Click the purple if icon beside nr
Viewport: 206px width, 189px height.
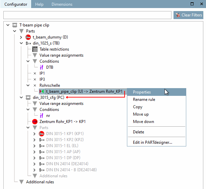pos(42,116)
